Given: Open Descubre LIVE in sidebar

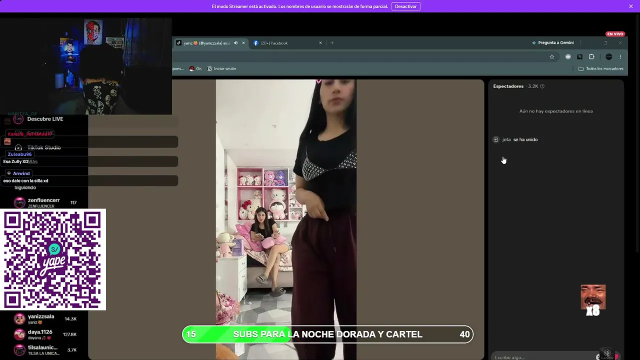Looking at the screenshot, I should click(x=45, y=119).
